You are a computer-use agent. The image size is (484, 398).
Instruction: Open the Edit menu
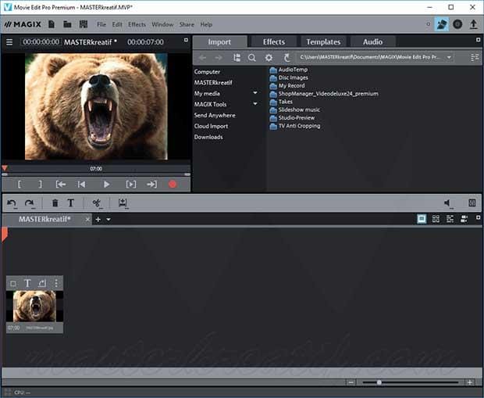click(117, 24)
